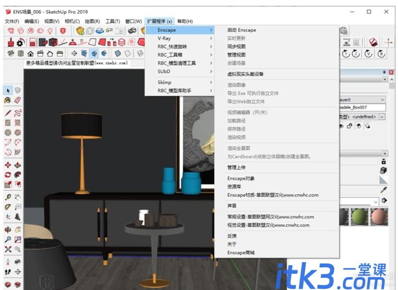Select the Freehand squiggle tool
Image resolution: width=398 pixels, height=290 pixels.
(17, 113)
